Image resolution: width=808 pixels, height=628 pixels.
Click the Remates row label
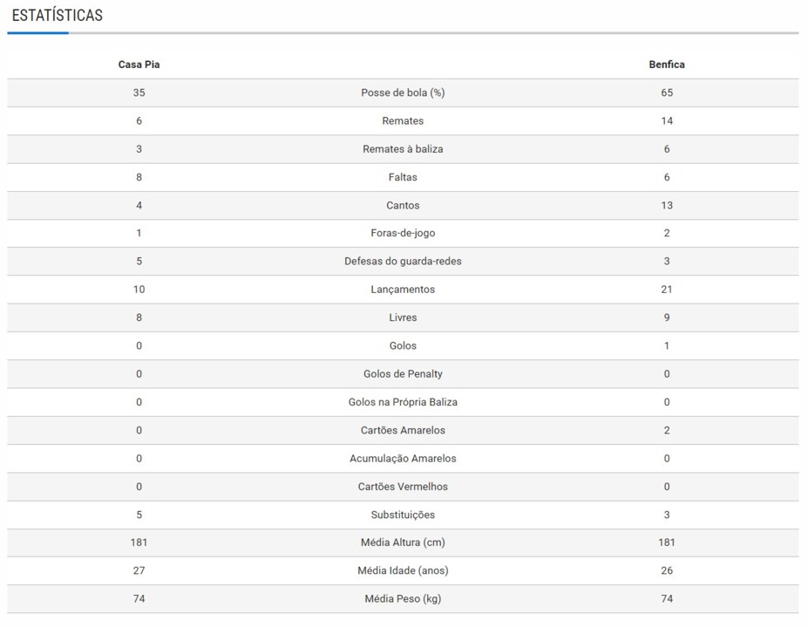(403, 121)
